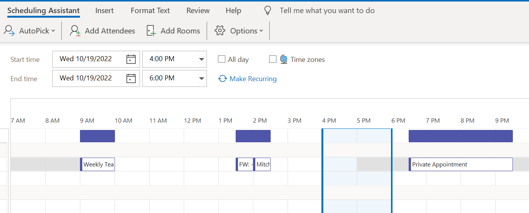The image size is (529, 213).
Task: Select the Private Appointment calendar block
Action: tap(461, 164)
